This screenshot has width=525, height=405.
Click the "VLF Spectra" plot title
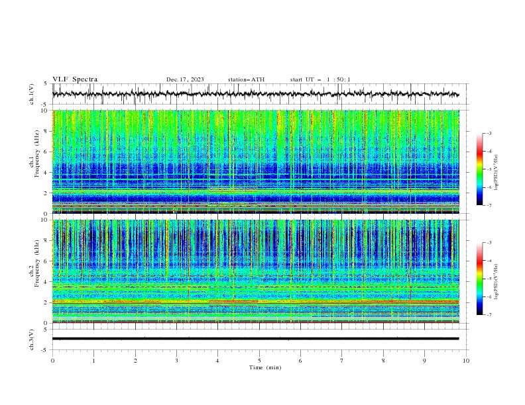click(x=75, y=79)
